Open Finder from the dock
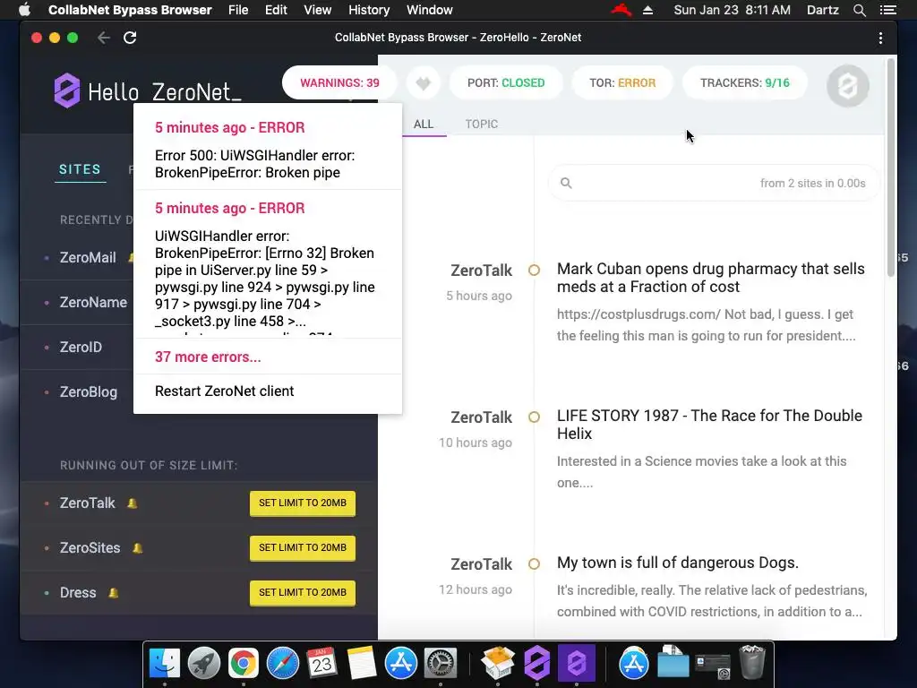Image resolution: width=917 pixels, height=688 pixels. tap(165, 664)
